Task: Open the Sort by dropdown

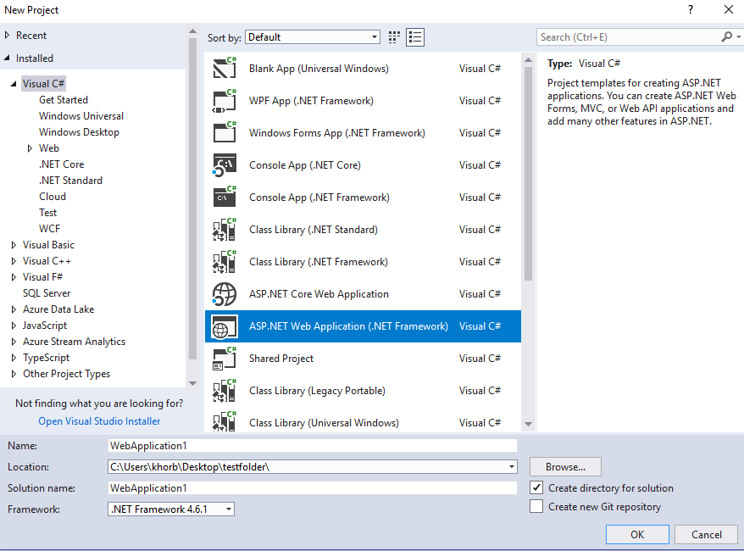Action: tap(375, 37)
